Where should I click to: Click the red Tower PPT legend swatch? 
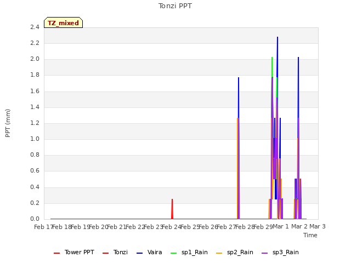tap(57, 253)
